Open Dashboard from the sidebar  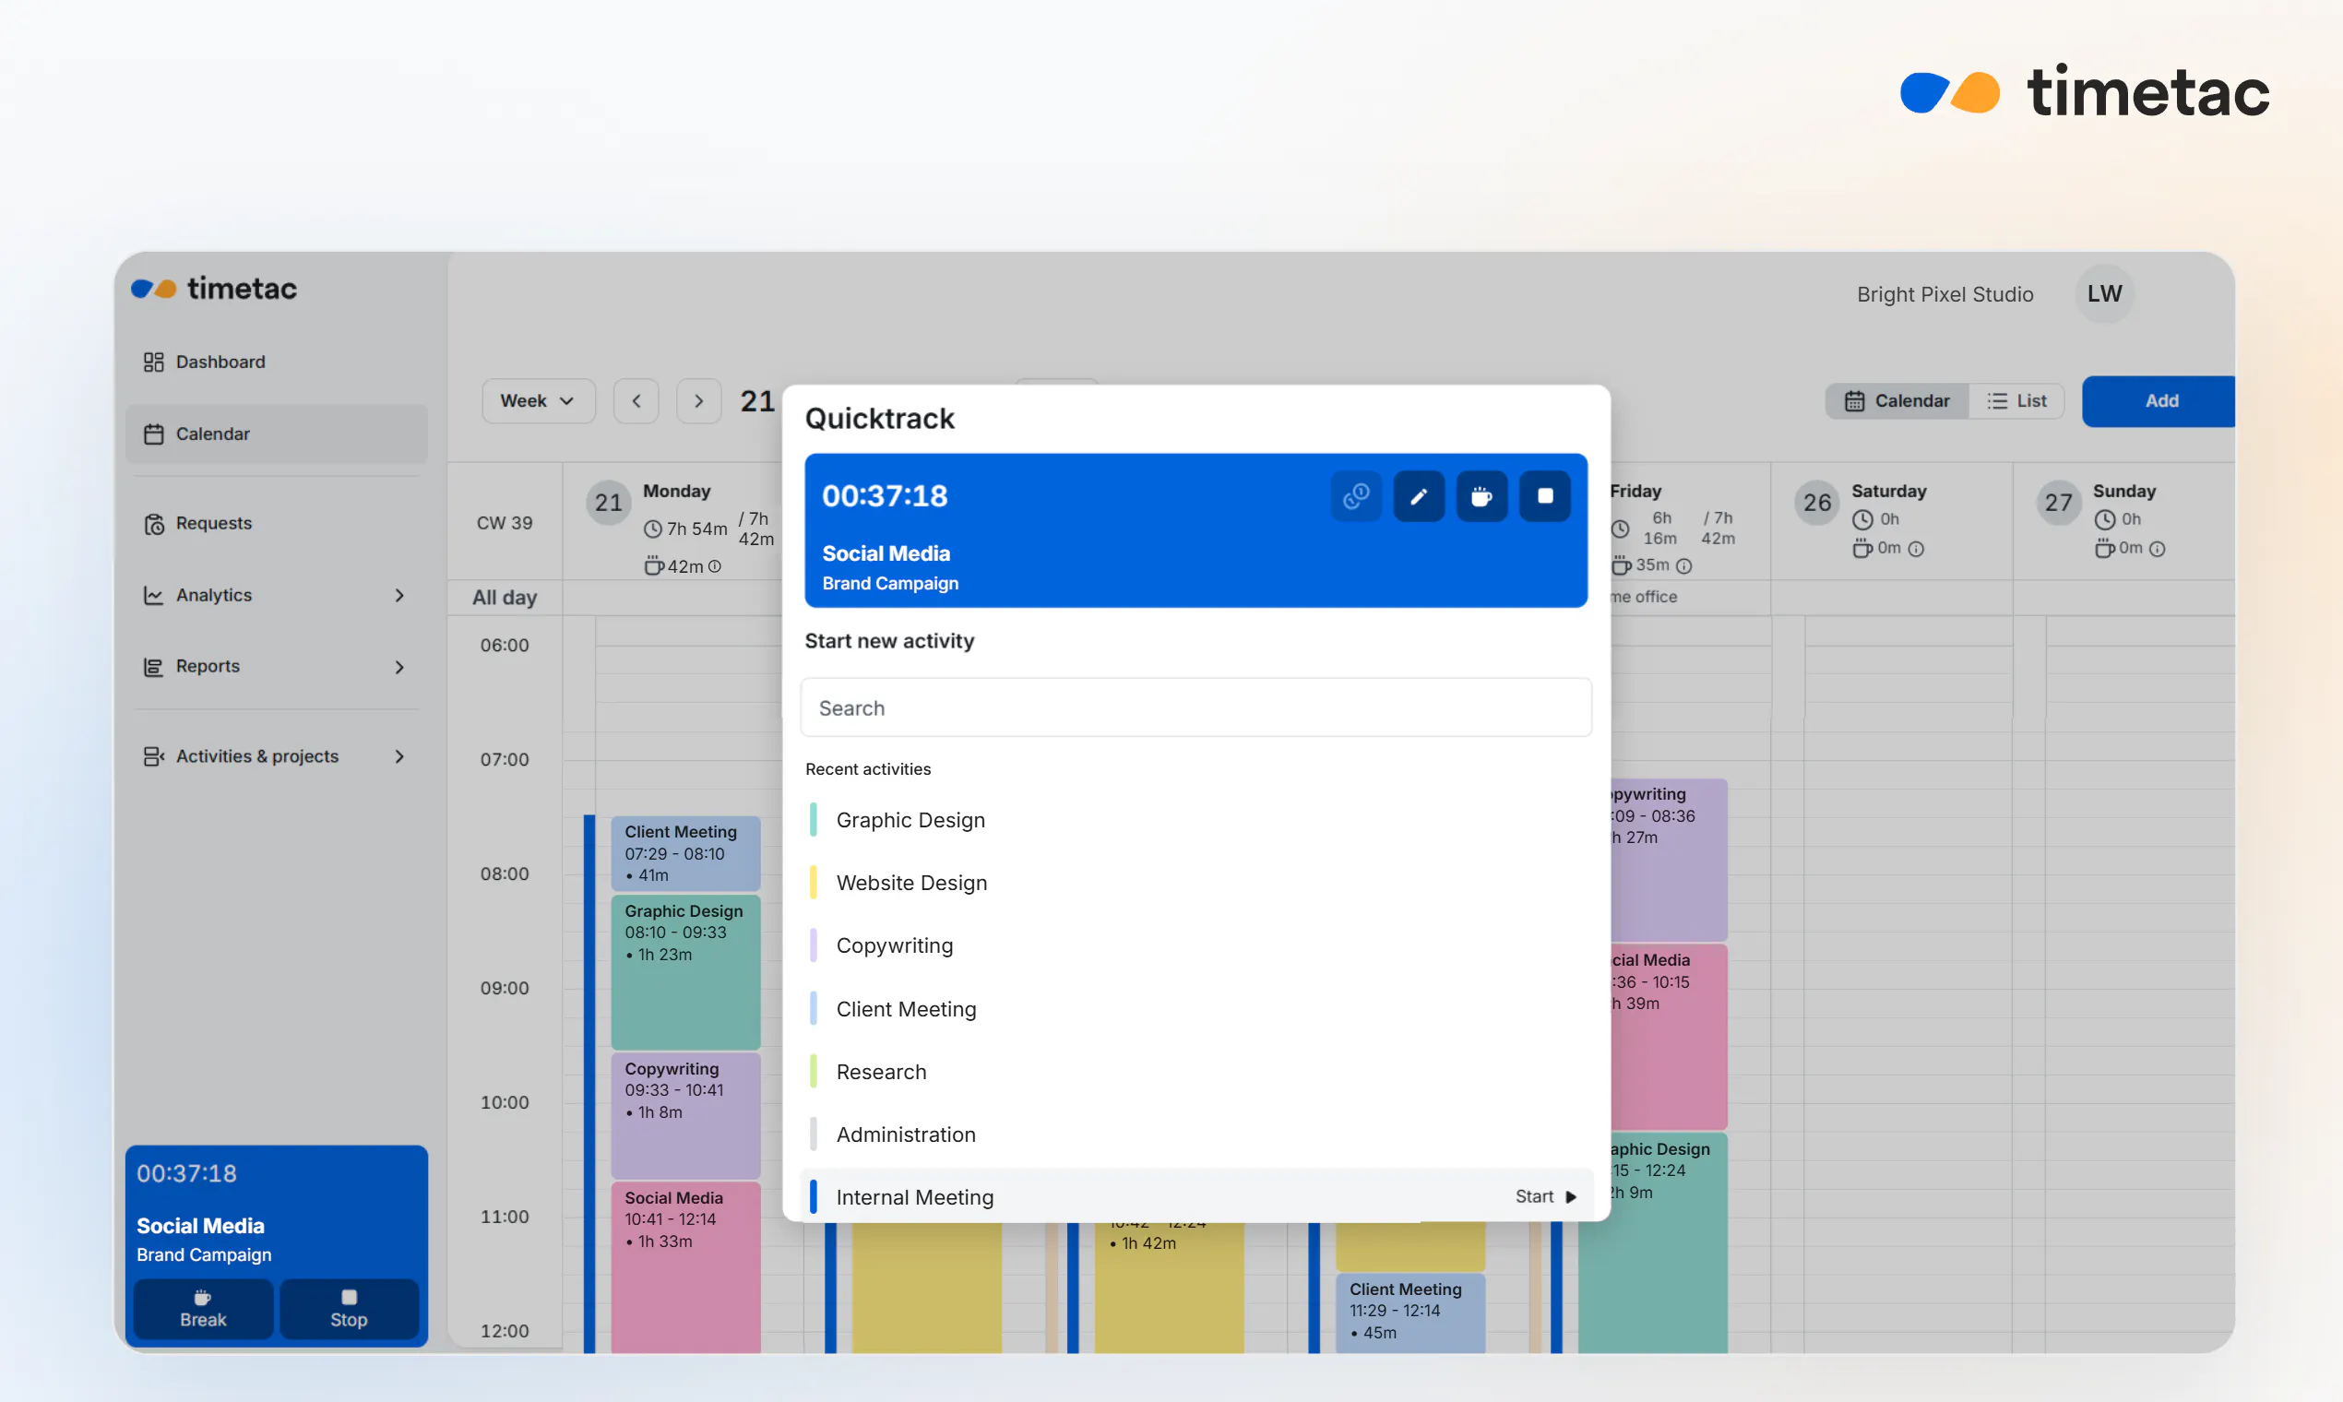pyautogui.click(x=276, y=362)
